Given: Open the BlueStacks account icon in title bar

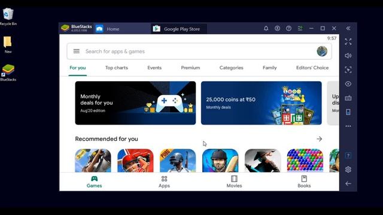Looking at the screenshot, I should pos(277,29).
